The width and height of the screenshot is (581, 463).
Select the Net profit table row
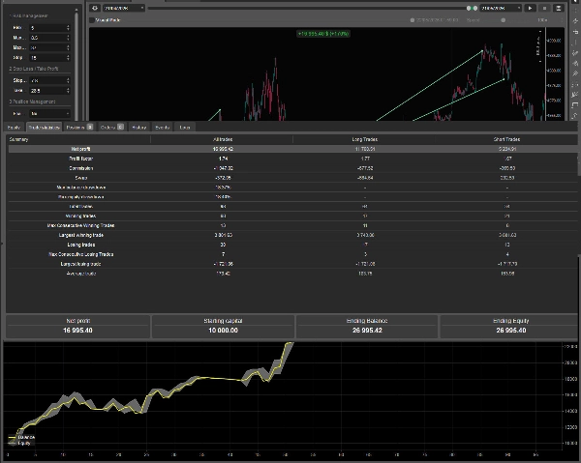pos(292,149)
